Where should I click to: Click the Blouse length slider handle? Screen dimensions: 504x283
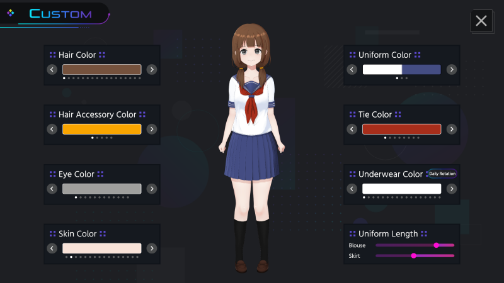pyautogui.click(x=436, y=245)
